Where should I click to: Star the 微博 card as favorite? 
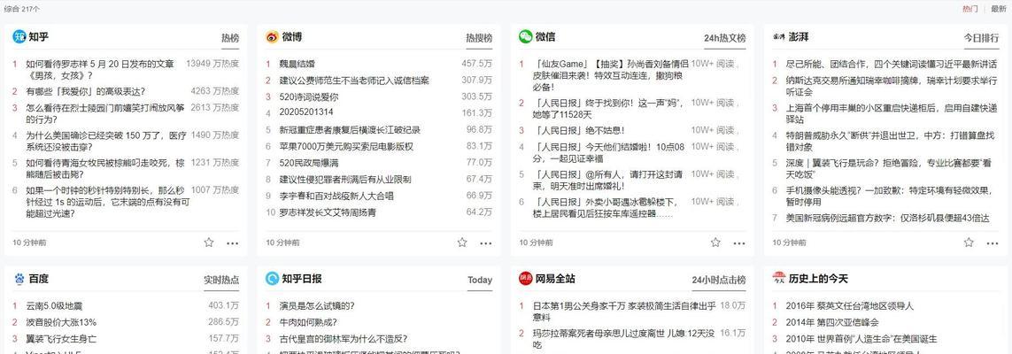462,242
